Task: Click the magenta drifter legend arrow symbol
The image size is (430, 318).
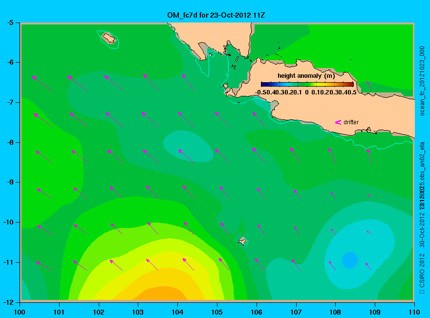Action: point(338,122)
